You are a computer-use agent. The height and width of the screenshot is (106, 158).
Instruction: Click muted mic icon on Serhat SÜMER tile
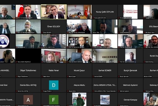tap(93, 77)
